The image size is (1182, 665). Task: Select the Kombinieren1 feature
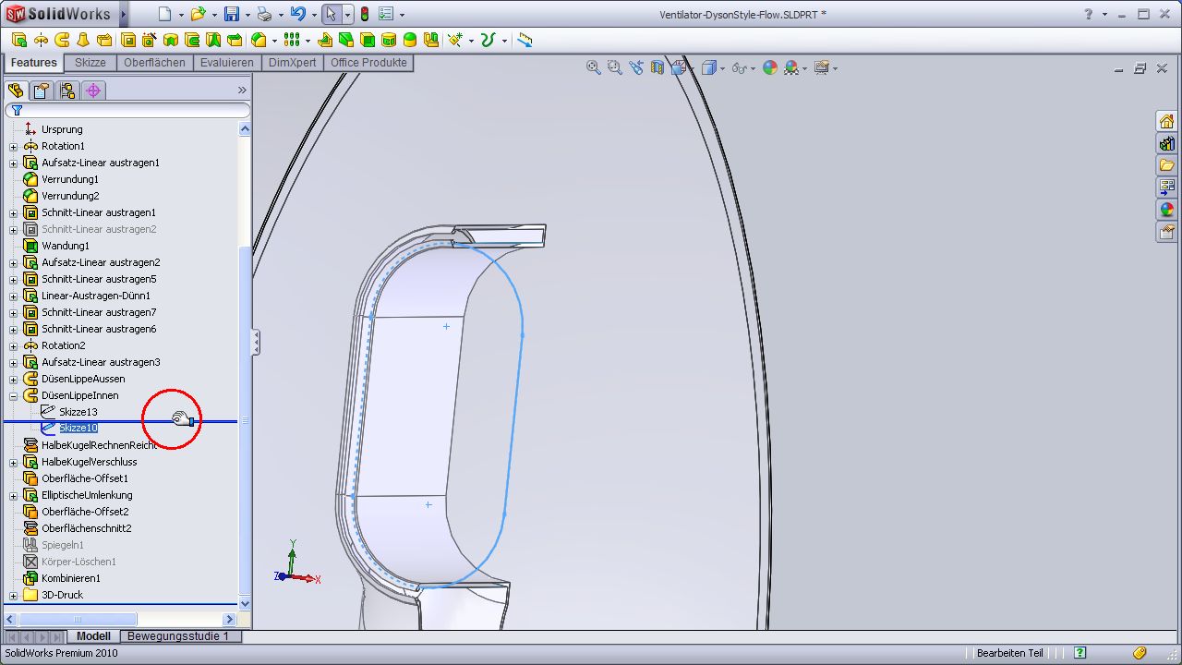[70, 578]
